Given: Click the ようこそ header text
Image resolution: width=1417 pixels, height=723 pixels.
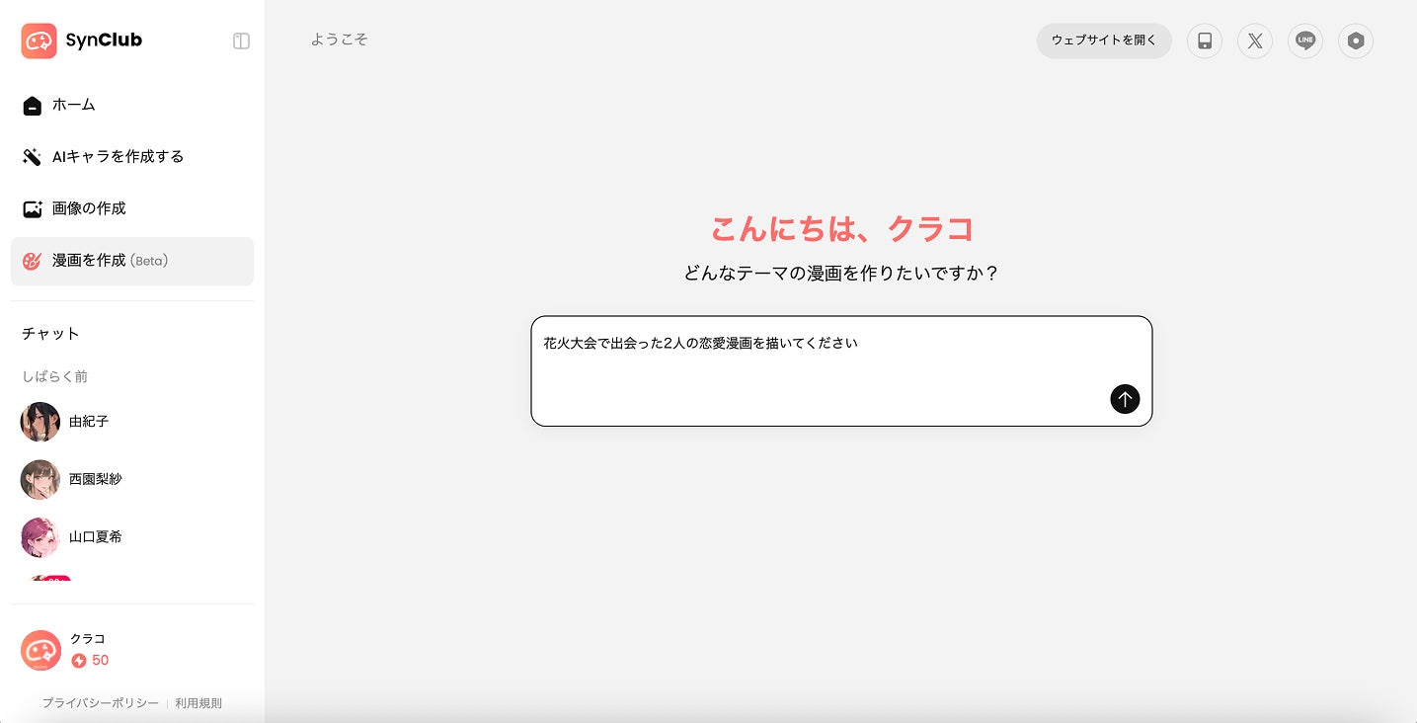Looking at the screenshot, I should point(339,40).
